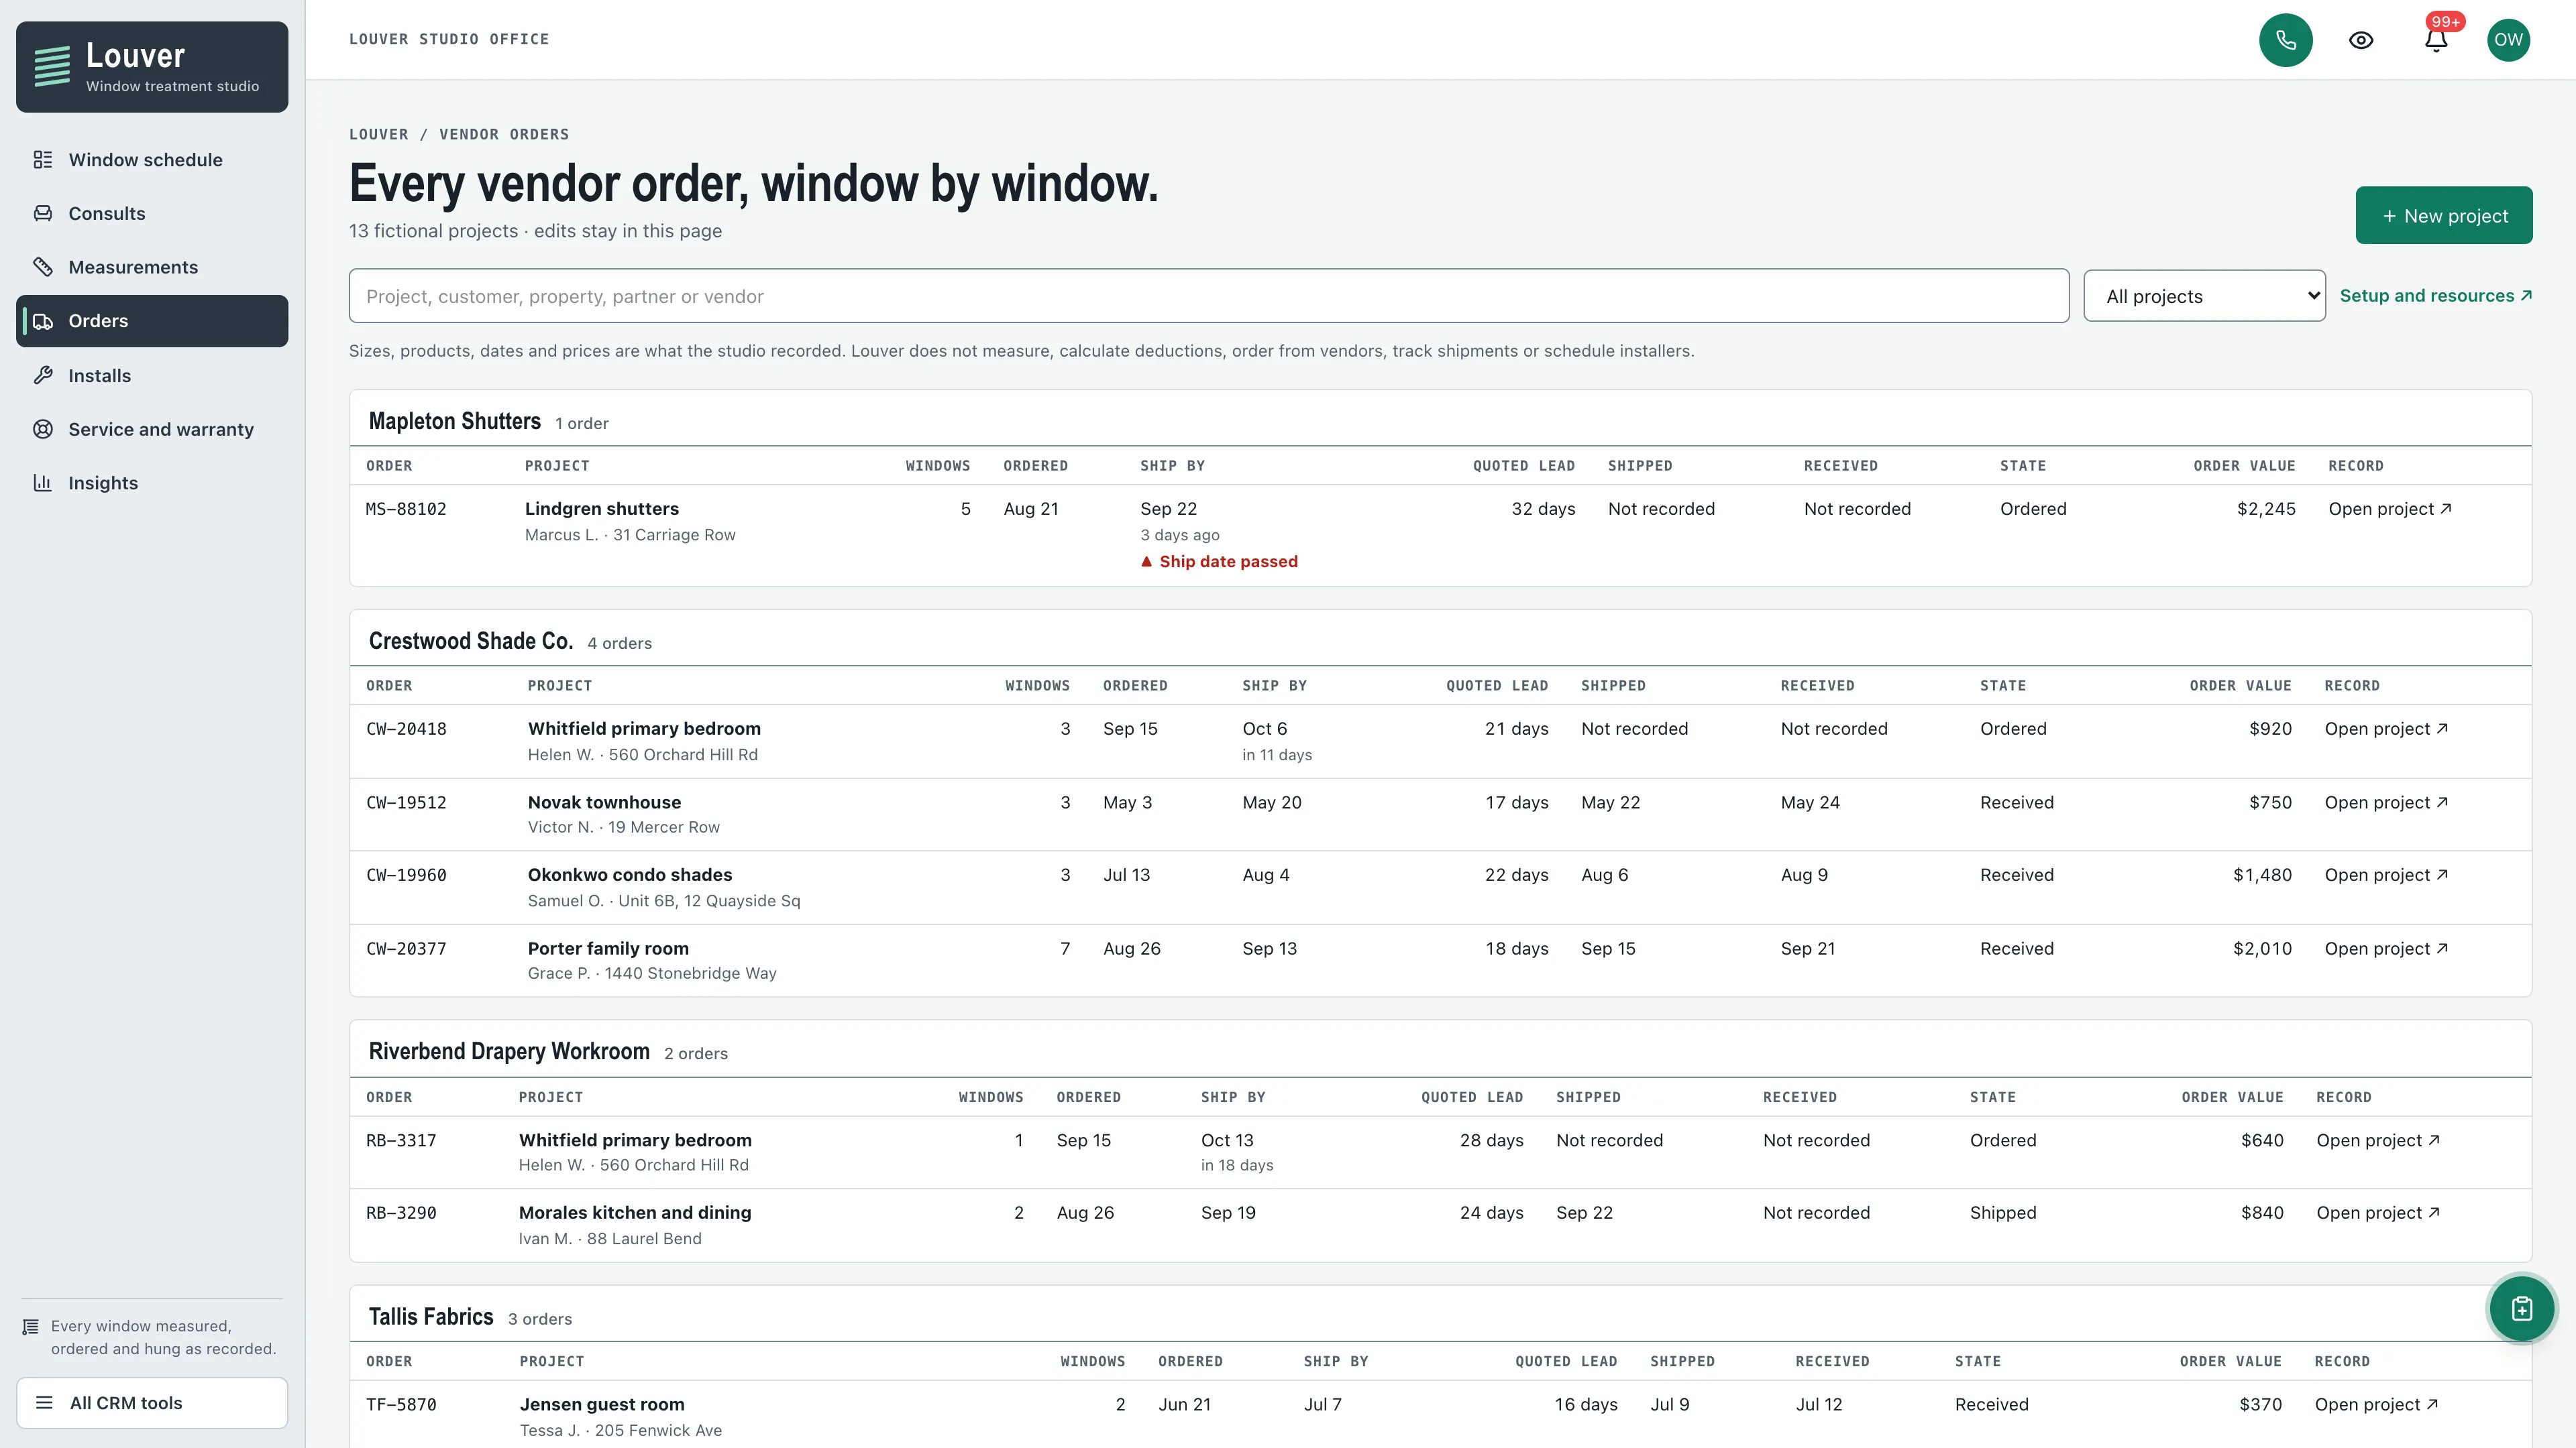
Task: Open Service and warranty
Action: click(152, 430)
